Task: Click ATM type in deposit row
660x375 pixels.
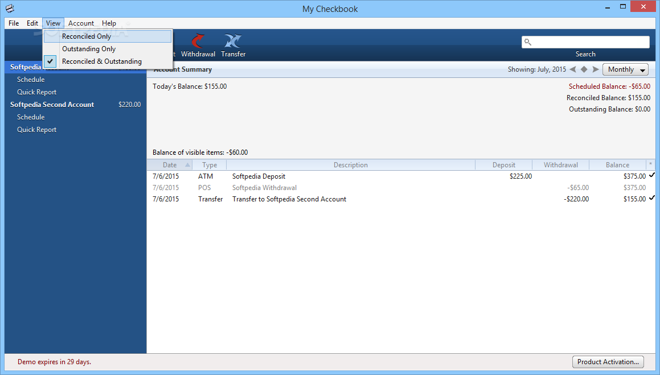Action: [x=206, y=176]
